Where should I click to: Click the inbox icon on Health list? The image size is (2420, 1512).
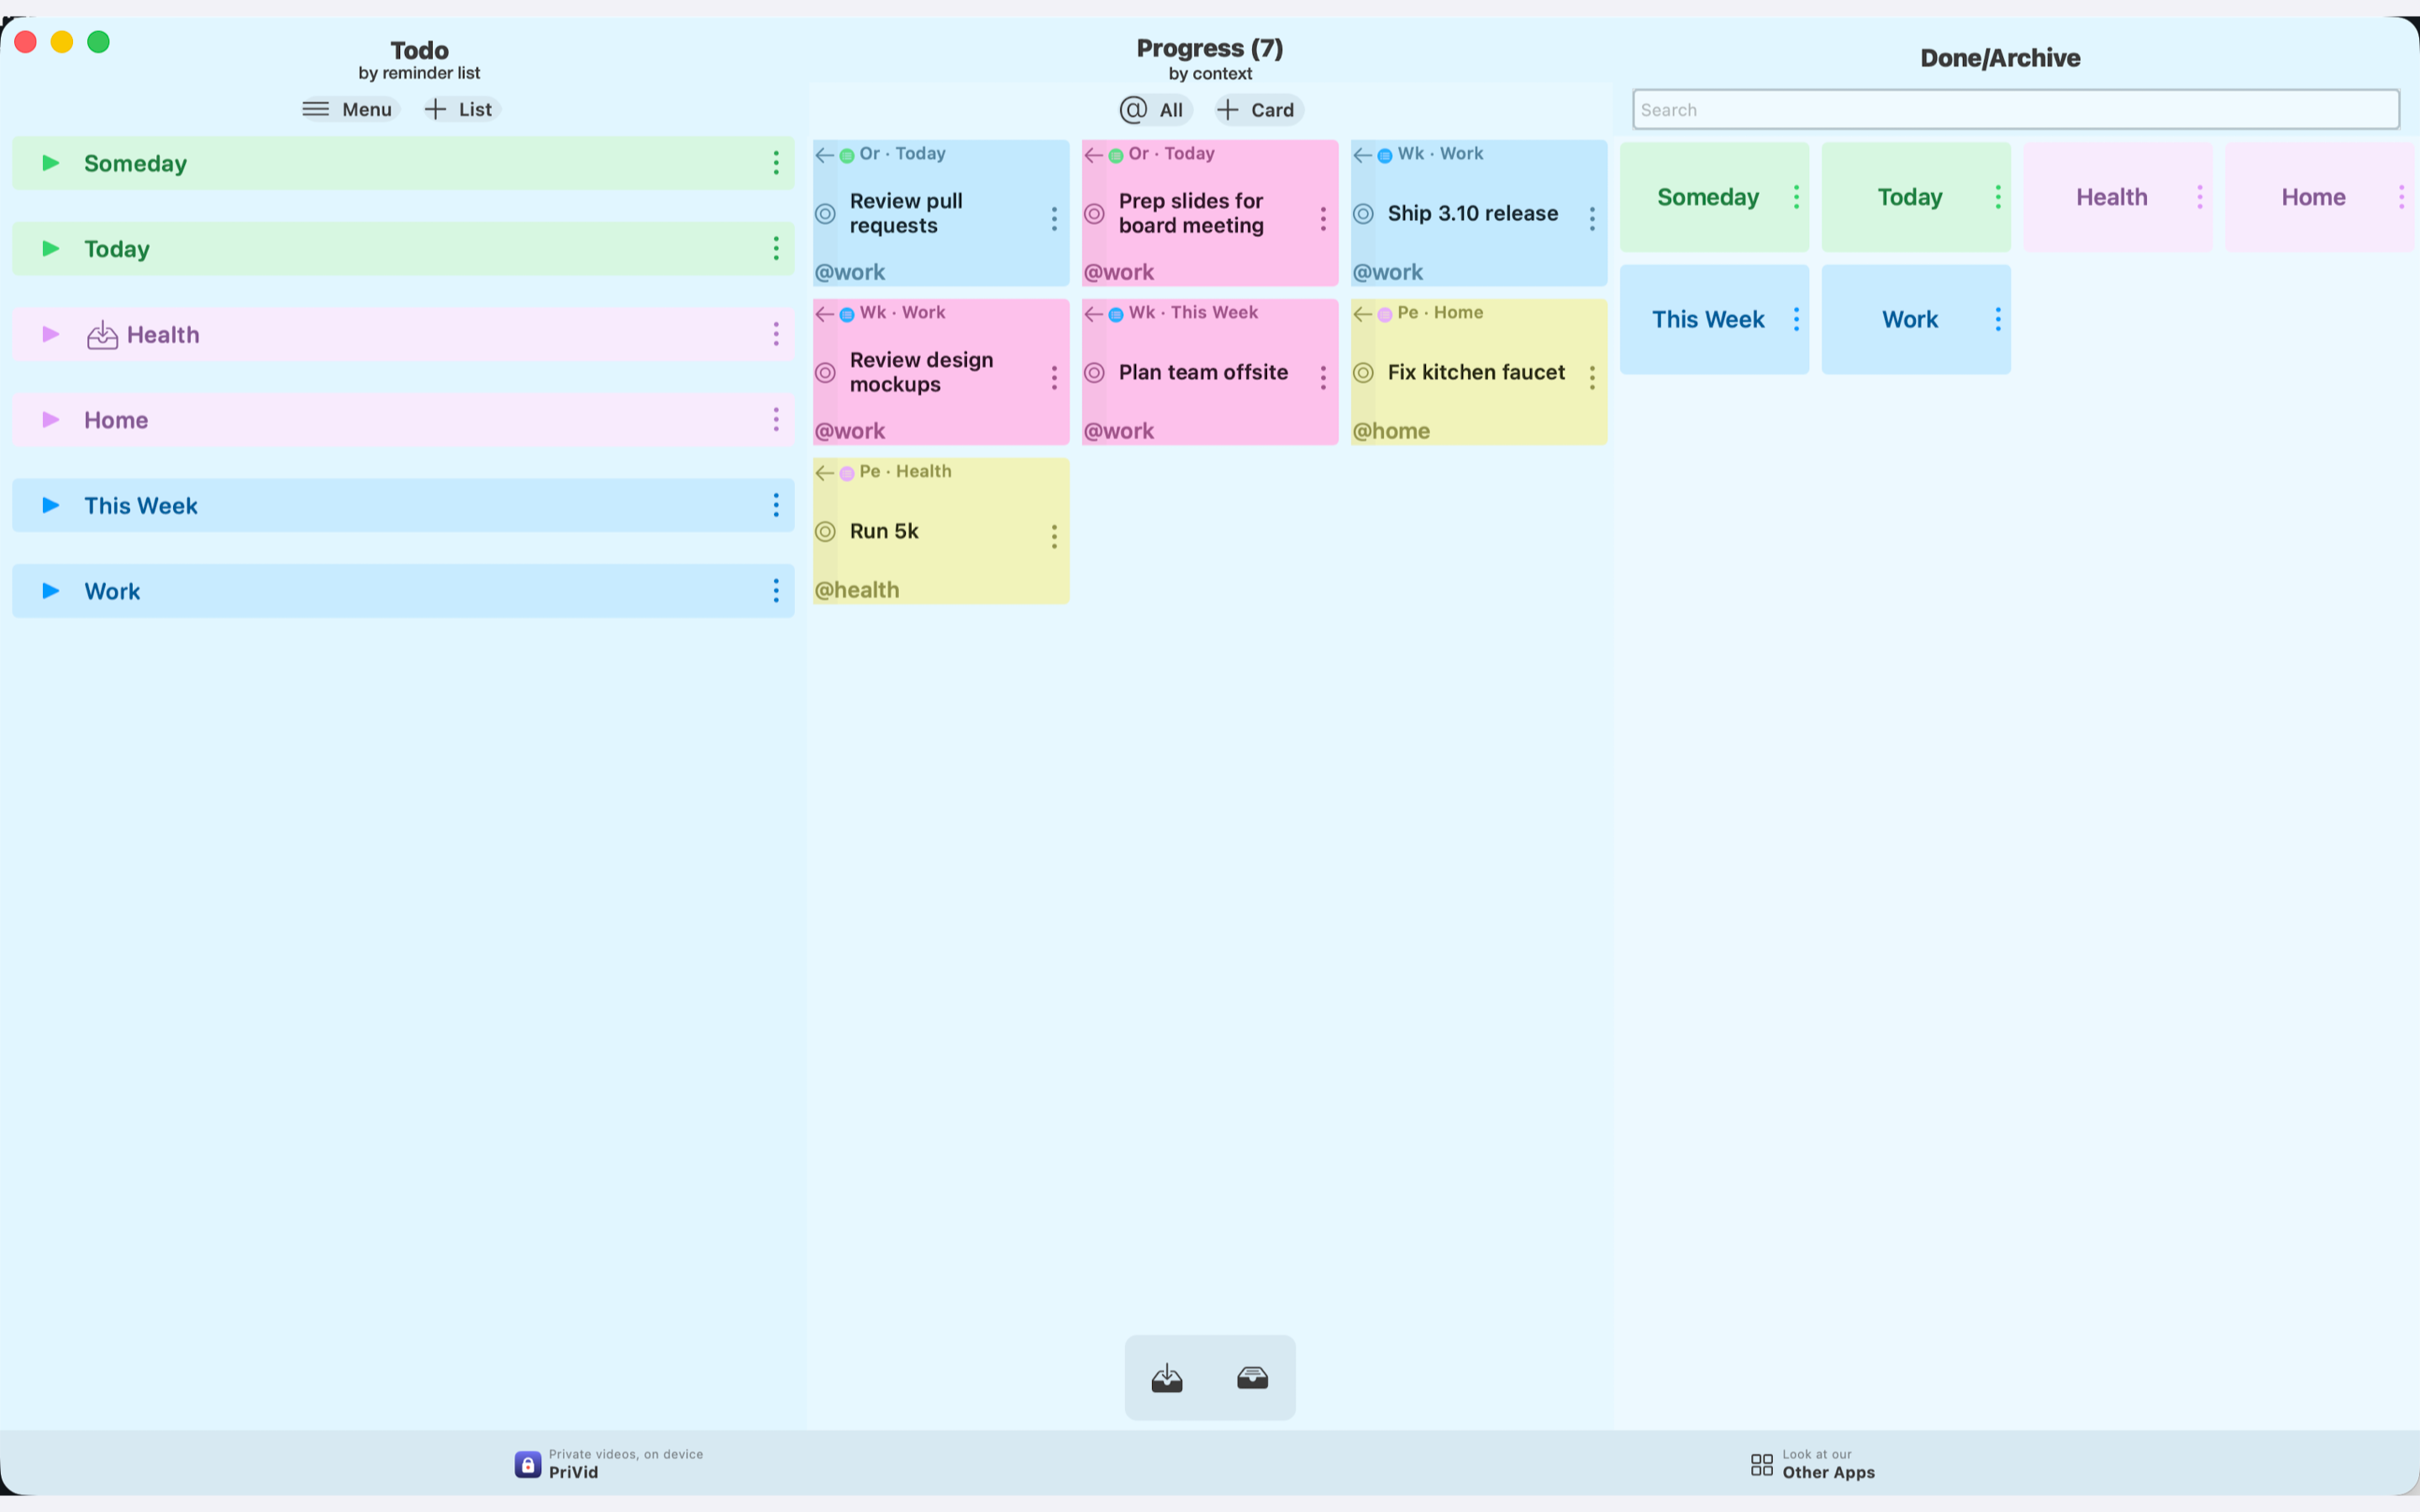pos(102,335)
